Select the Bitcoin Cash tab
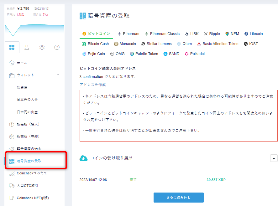Image resolution: width=278 pixels, height=206 pixels. pyautogui.click(x=96, y=44)
